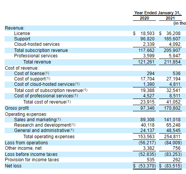Click Sales and marketing value 89,308

tap(147, 120)
